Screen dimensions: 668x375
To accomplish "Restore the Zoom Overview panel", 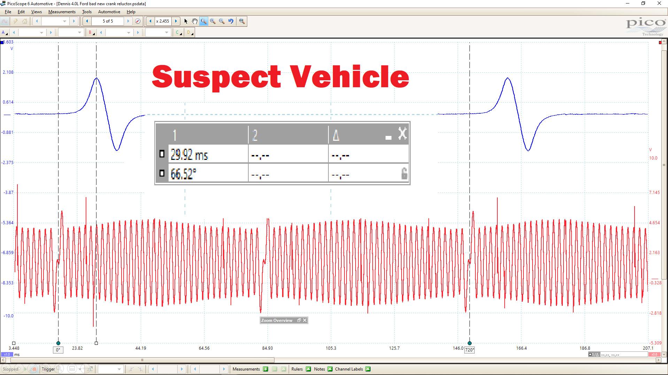I will [x=299, y=320].
